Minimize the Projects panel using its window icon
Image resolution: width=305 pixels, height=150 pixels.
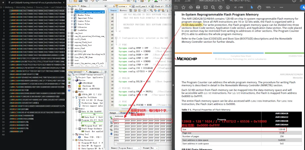(106, 6)
